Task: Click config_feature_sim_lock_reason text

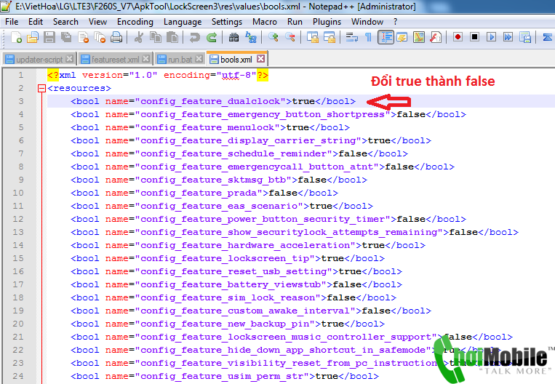Action: coord(228,297)
